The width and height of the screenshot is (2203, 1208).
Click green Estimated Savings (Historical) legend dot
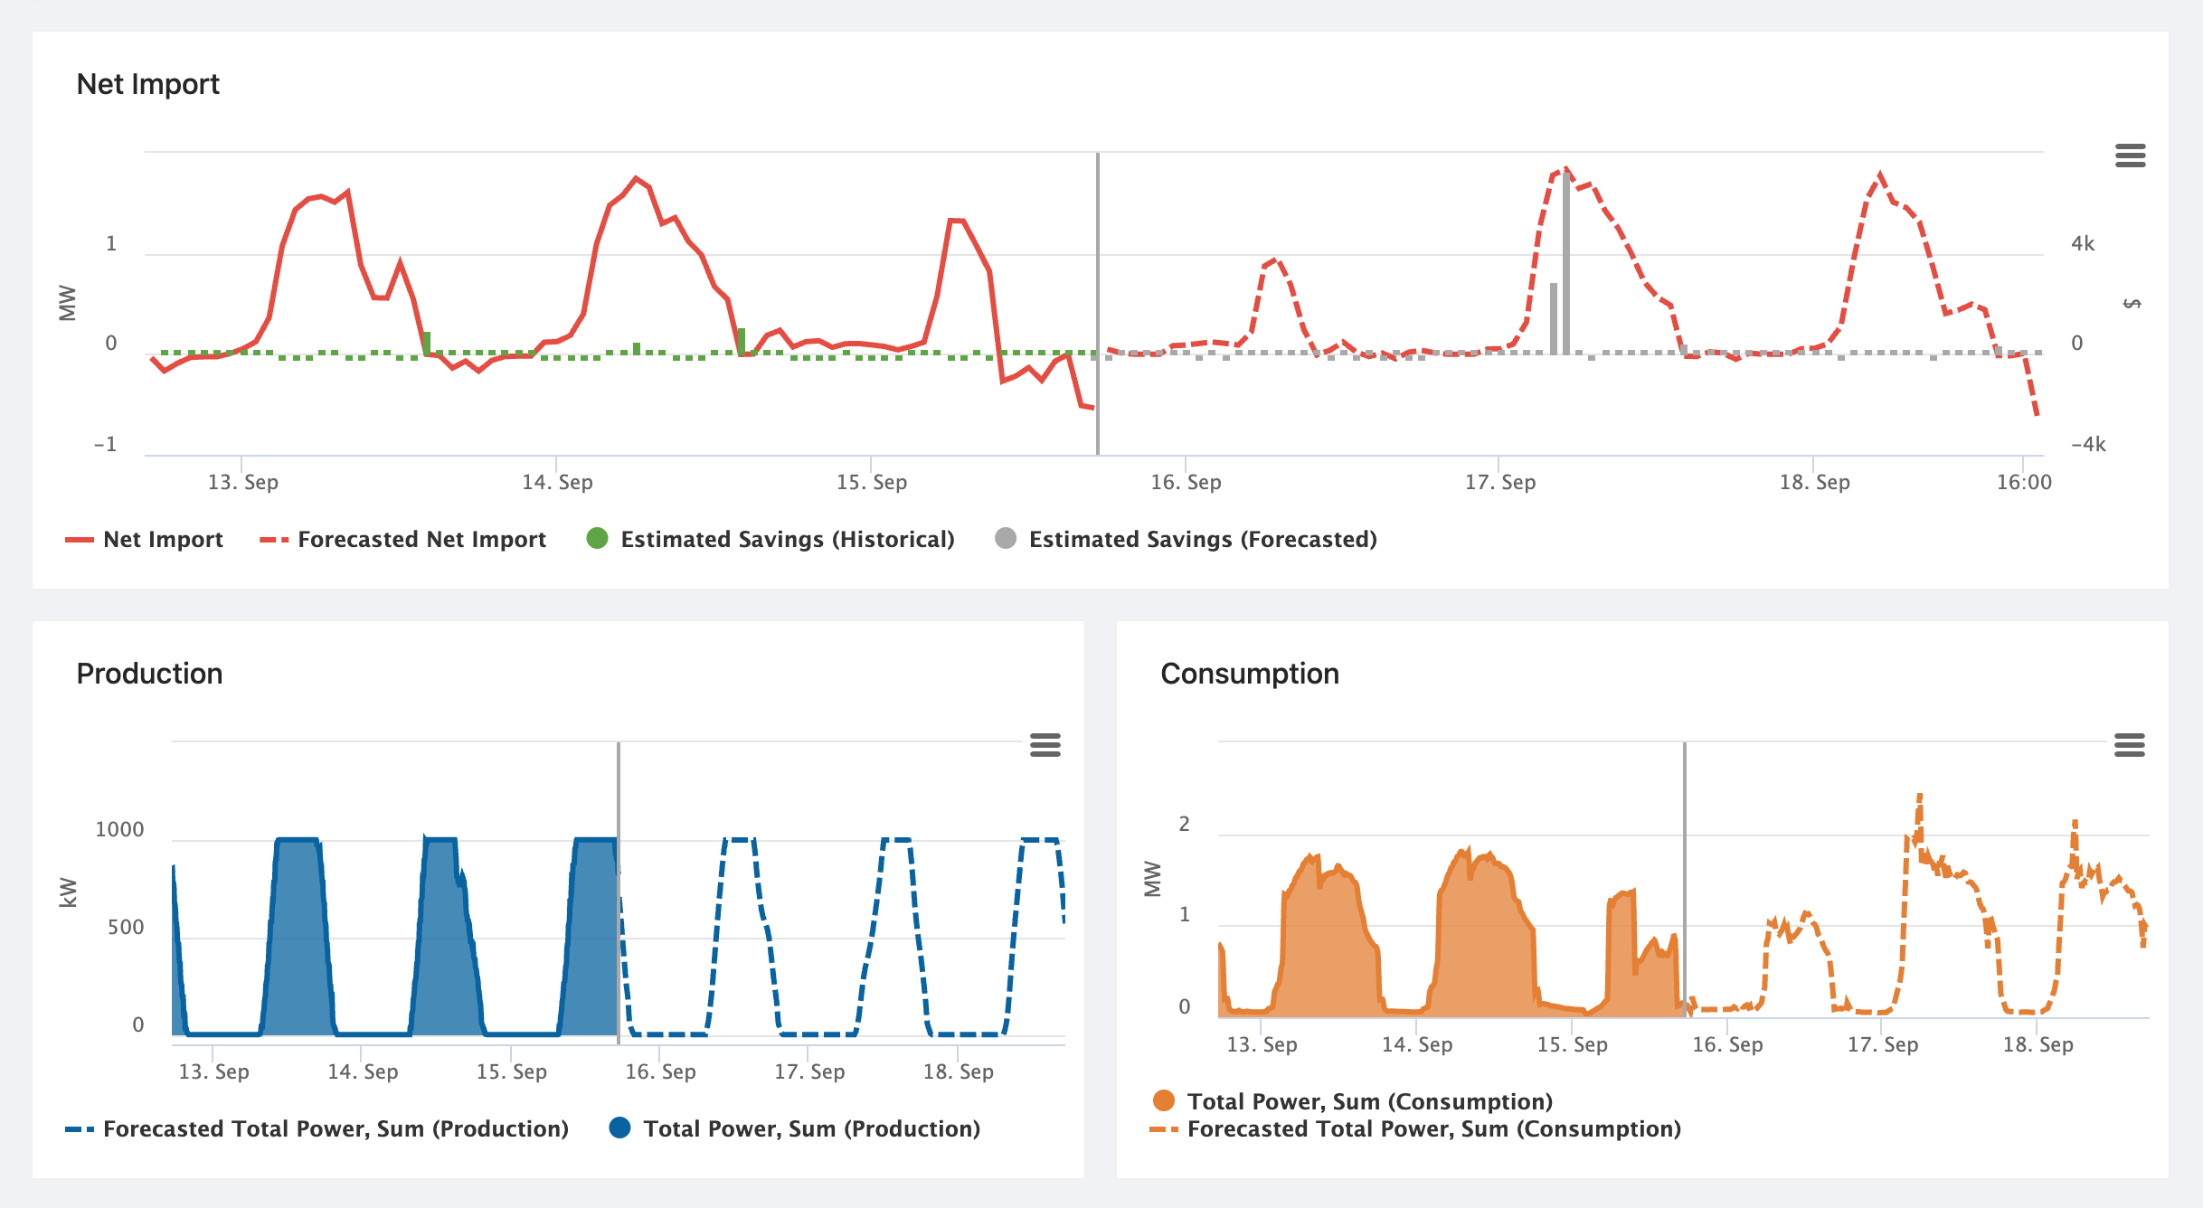pyautogui.click(x=597, y=539)
